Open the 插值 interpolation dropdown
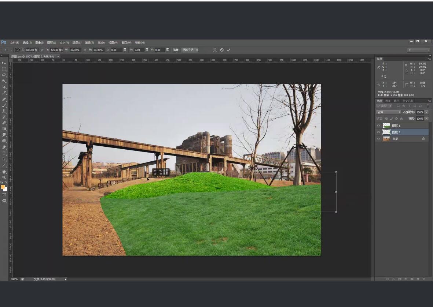The height and width of the screenshot is (307, 433). pyautogui.click(x=190, y=50)
